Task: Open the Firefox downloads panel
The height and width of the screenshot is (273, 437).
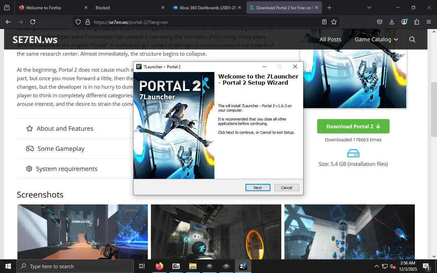Action: 392,22
